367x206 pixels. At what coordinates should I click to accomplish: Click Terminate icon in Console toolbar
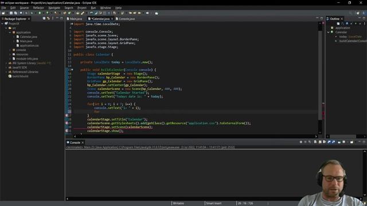[x=300, y=142]
